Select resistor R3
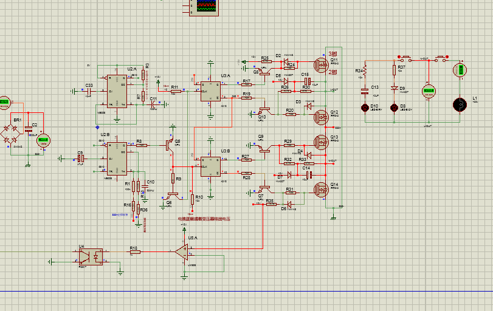This screenshot has height=311, width=493. 143,75
